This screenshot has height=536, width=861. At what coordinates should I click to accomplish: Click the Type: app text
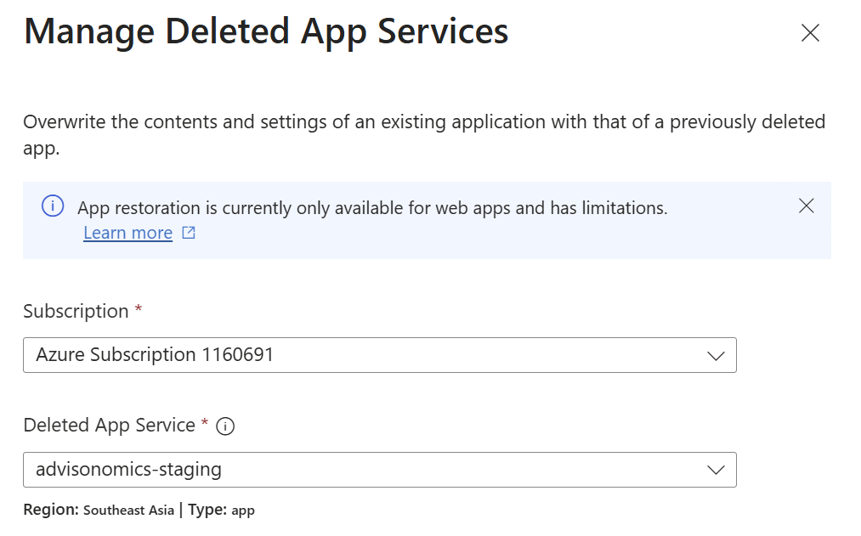221,511
